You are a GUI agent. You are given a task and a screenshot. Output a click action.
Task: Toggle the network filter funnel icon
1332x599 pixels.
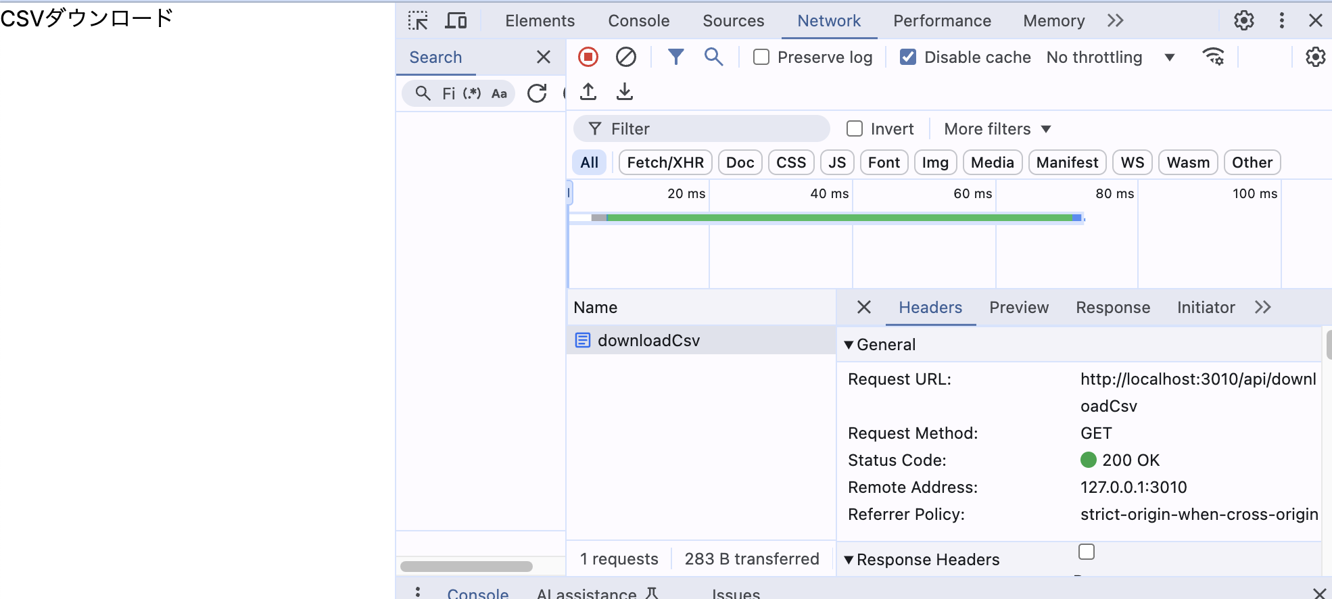coord(675,57)
